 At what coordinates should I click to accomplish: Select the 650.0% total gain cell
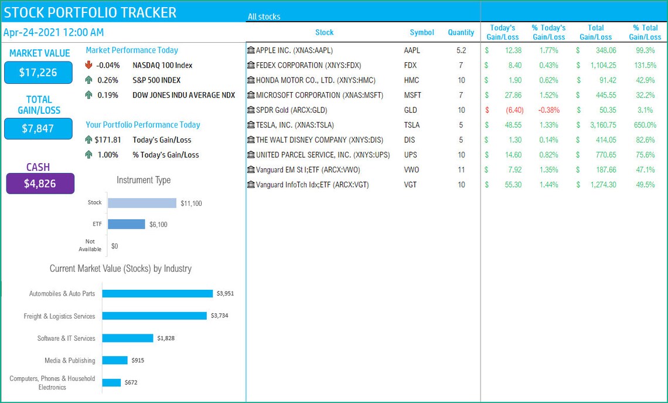pos(645,125)
